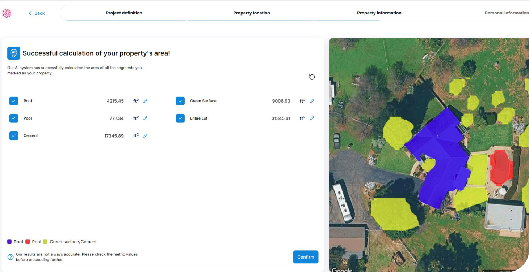Go Back to the previous page
The width and height of the screenshot is (529, 272).
click(x=37, y=13)
